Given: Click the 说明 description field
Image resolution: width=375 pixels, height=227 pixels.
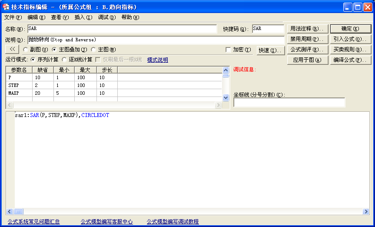Looking at the screenshot, I should [x=156, y=40].
